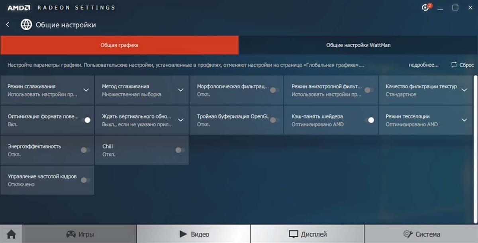The width and height of the screenshot is (478, 243).
Task: Enable Энергоэффективность switch
Action: click(85, 150)
